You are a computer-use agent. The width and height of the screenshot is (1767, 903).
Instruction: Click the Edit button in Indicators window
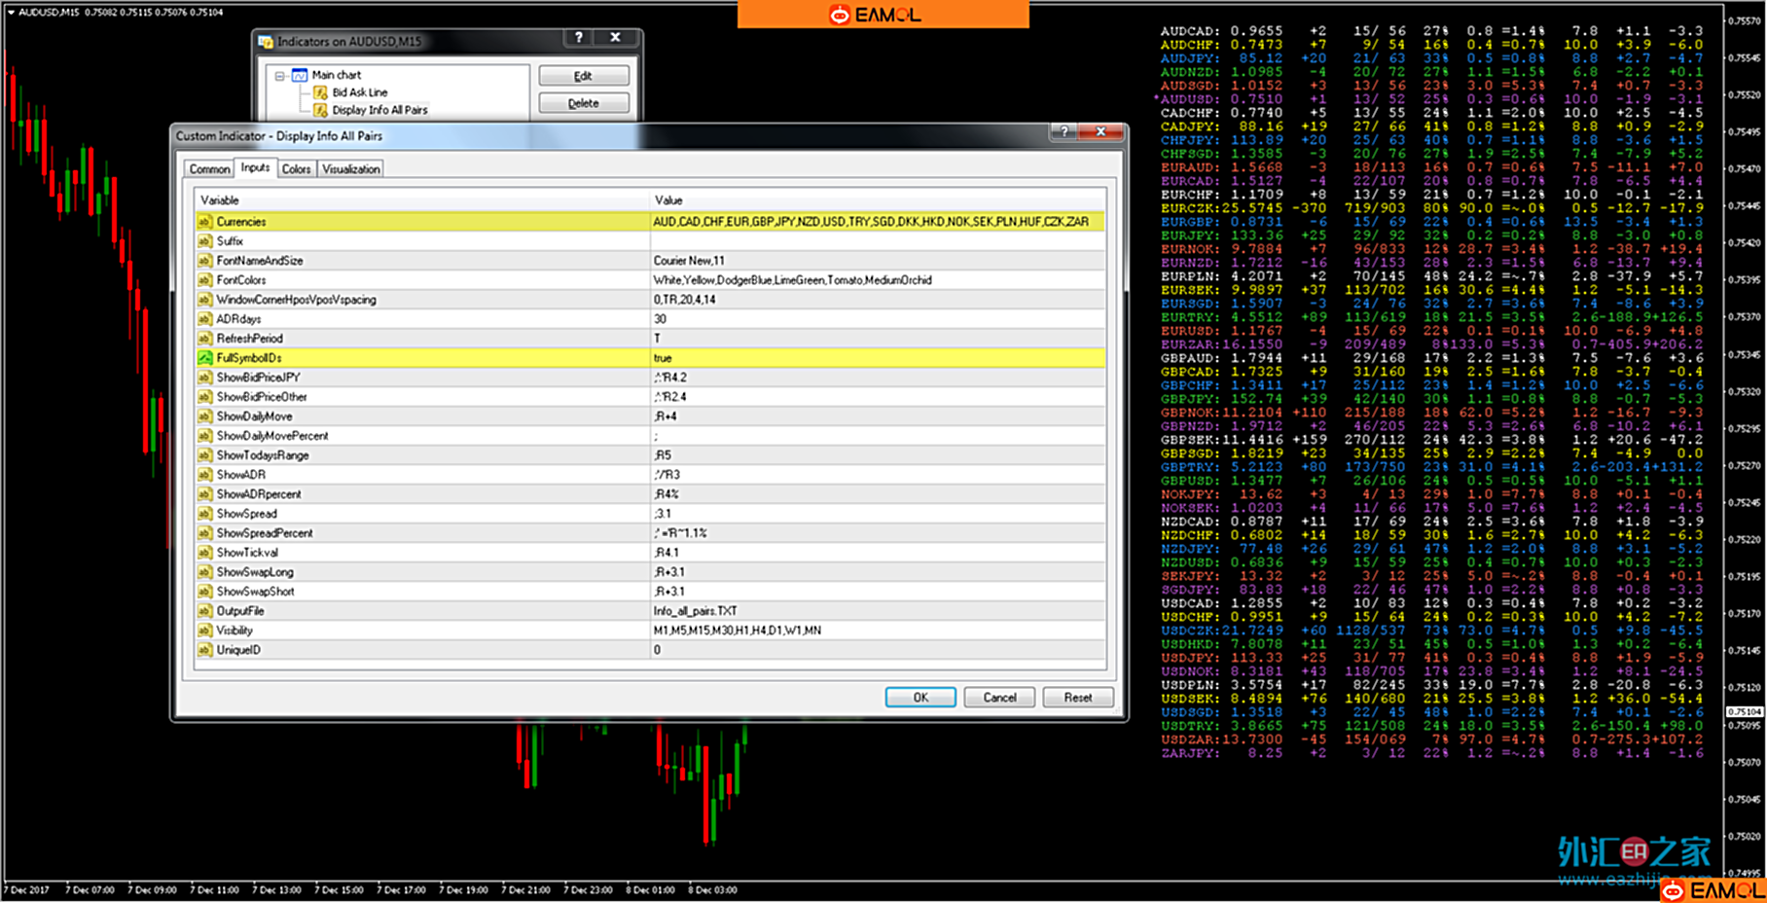click(583, 76)
